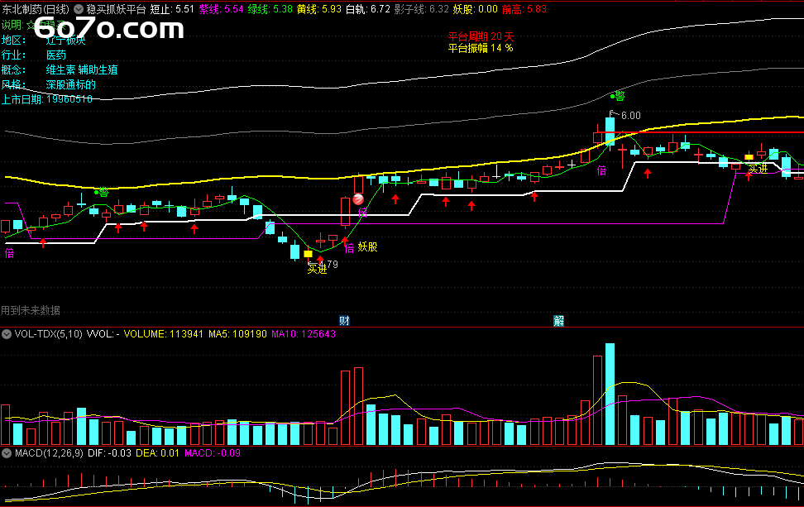Screen dimensions: 804x507
Task: Click the 用到未来数据 notice
Action: click(31, 311)
